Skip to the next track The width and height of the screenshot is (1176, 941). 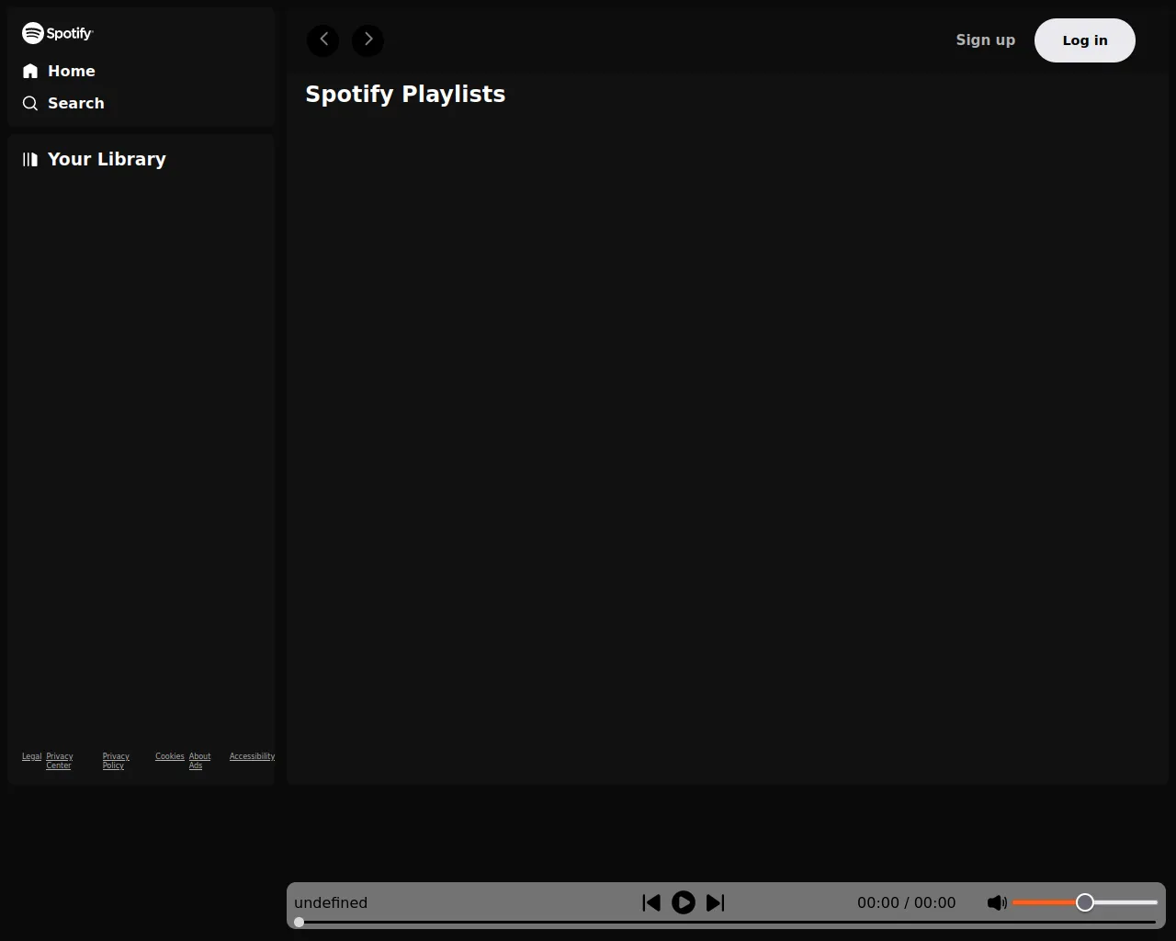(x=716, y=902)
